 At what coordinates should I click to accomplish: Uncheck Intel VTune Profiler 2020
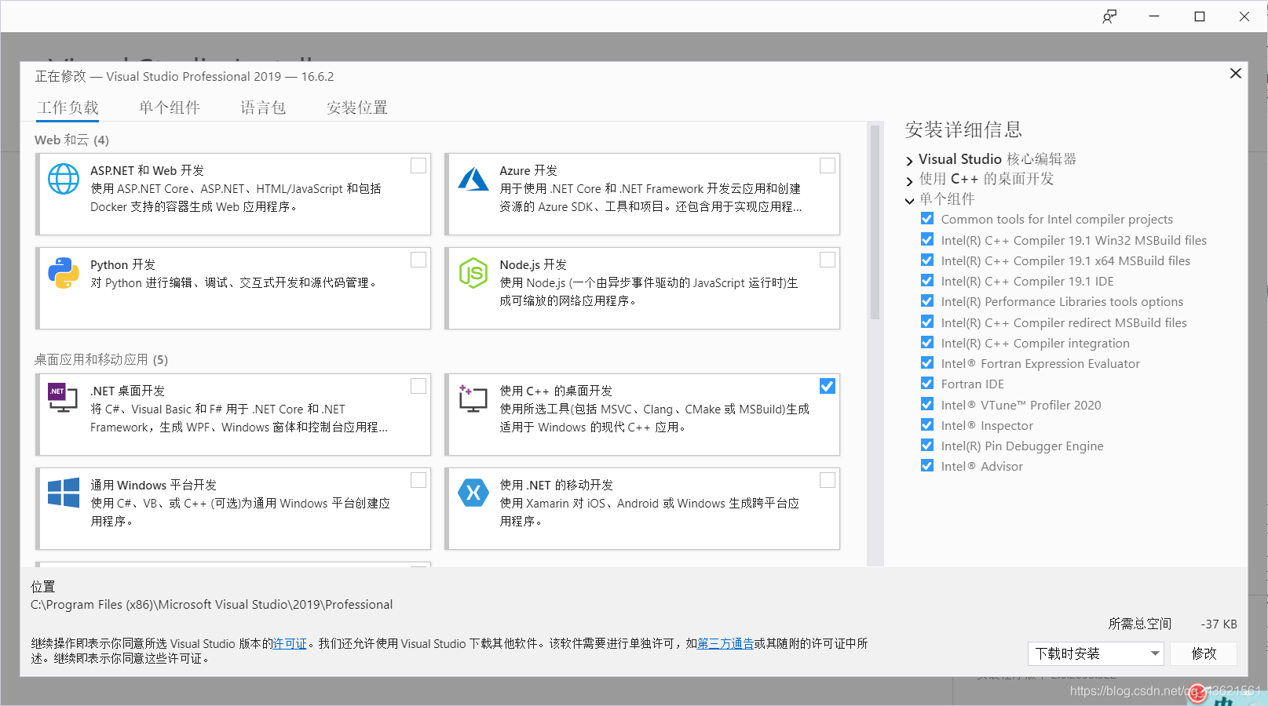coord(927,404)
